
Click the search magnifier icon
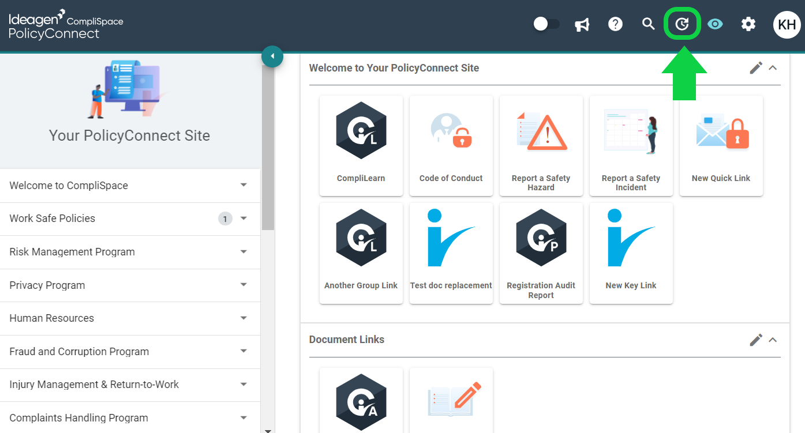point(649,24)
